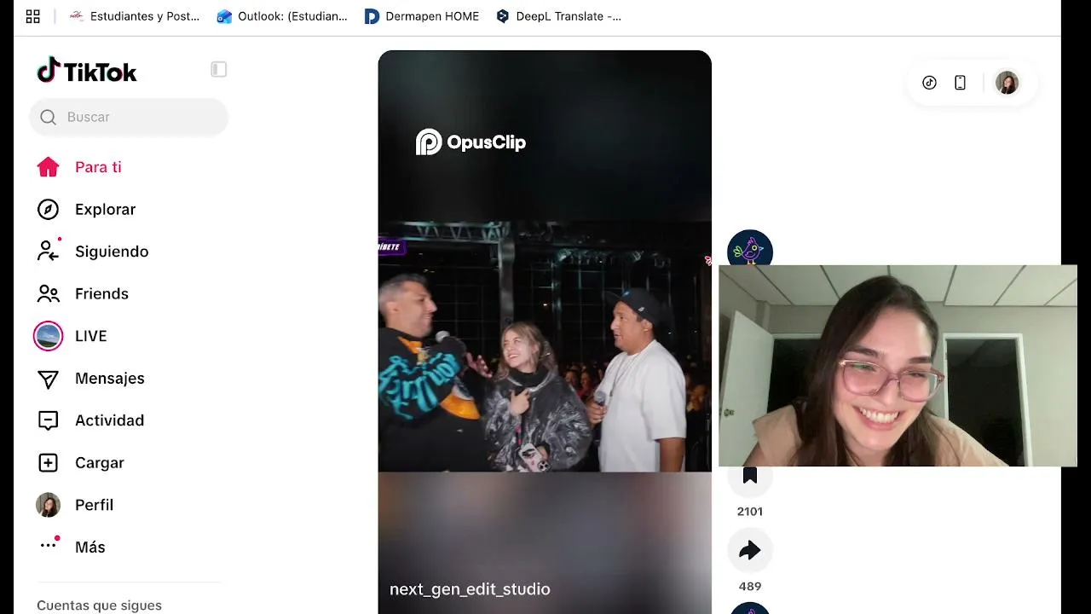Open Mensajes inbox
This screenshot has height=614, width=1091.
tap(90, 378)
